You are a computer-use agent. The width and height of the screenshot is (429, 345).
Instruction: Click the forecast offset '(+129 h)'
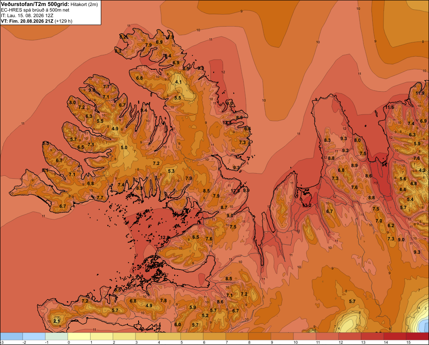click(63, 21)
